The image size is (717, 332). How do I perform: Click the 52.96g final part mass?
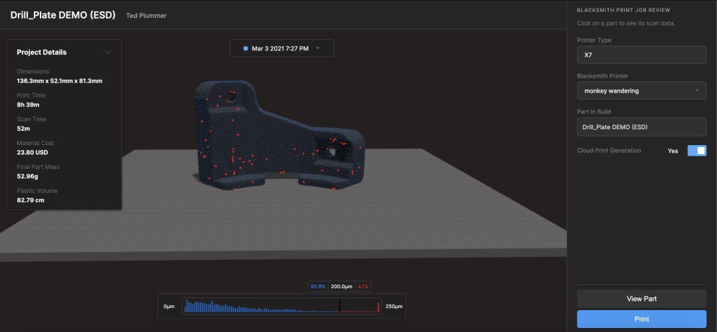point(29,176)
